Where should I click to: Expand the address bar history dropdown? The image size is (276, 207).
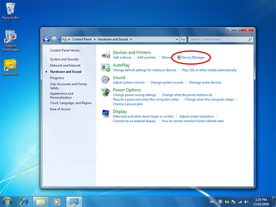177,39
